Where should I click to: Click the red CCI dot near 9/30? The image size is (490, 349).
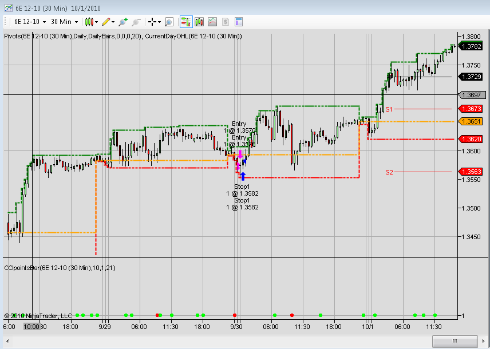pos(235,315)
